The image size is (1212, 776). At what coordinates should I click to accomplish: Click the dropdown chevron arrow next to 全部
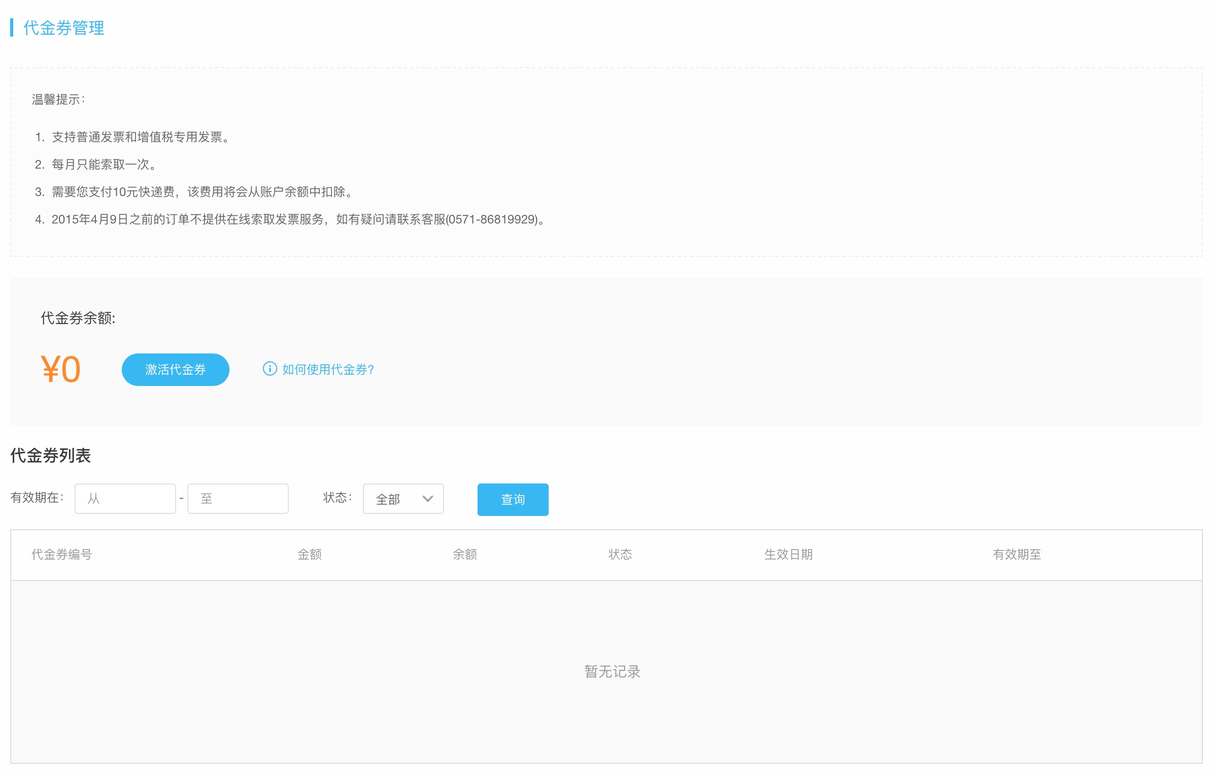428,499
